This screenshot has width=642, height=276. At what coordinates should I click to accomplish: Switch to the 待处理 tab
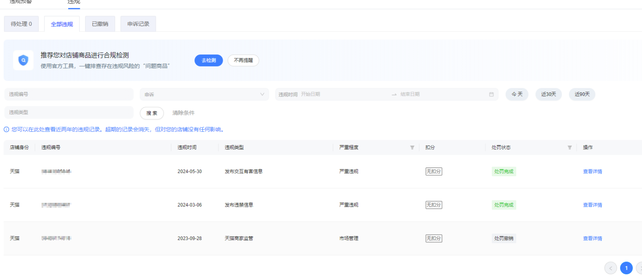[21, 24]
